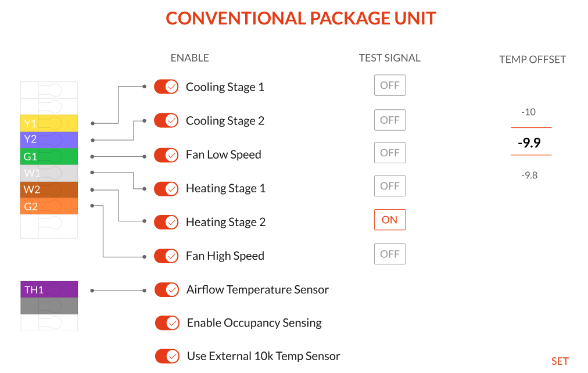Viewport: 588px width, 373px height.
Task: Disable the Cooling Stage 1 toggle
Action: 166,87
